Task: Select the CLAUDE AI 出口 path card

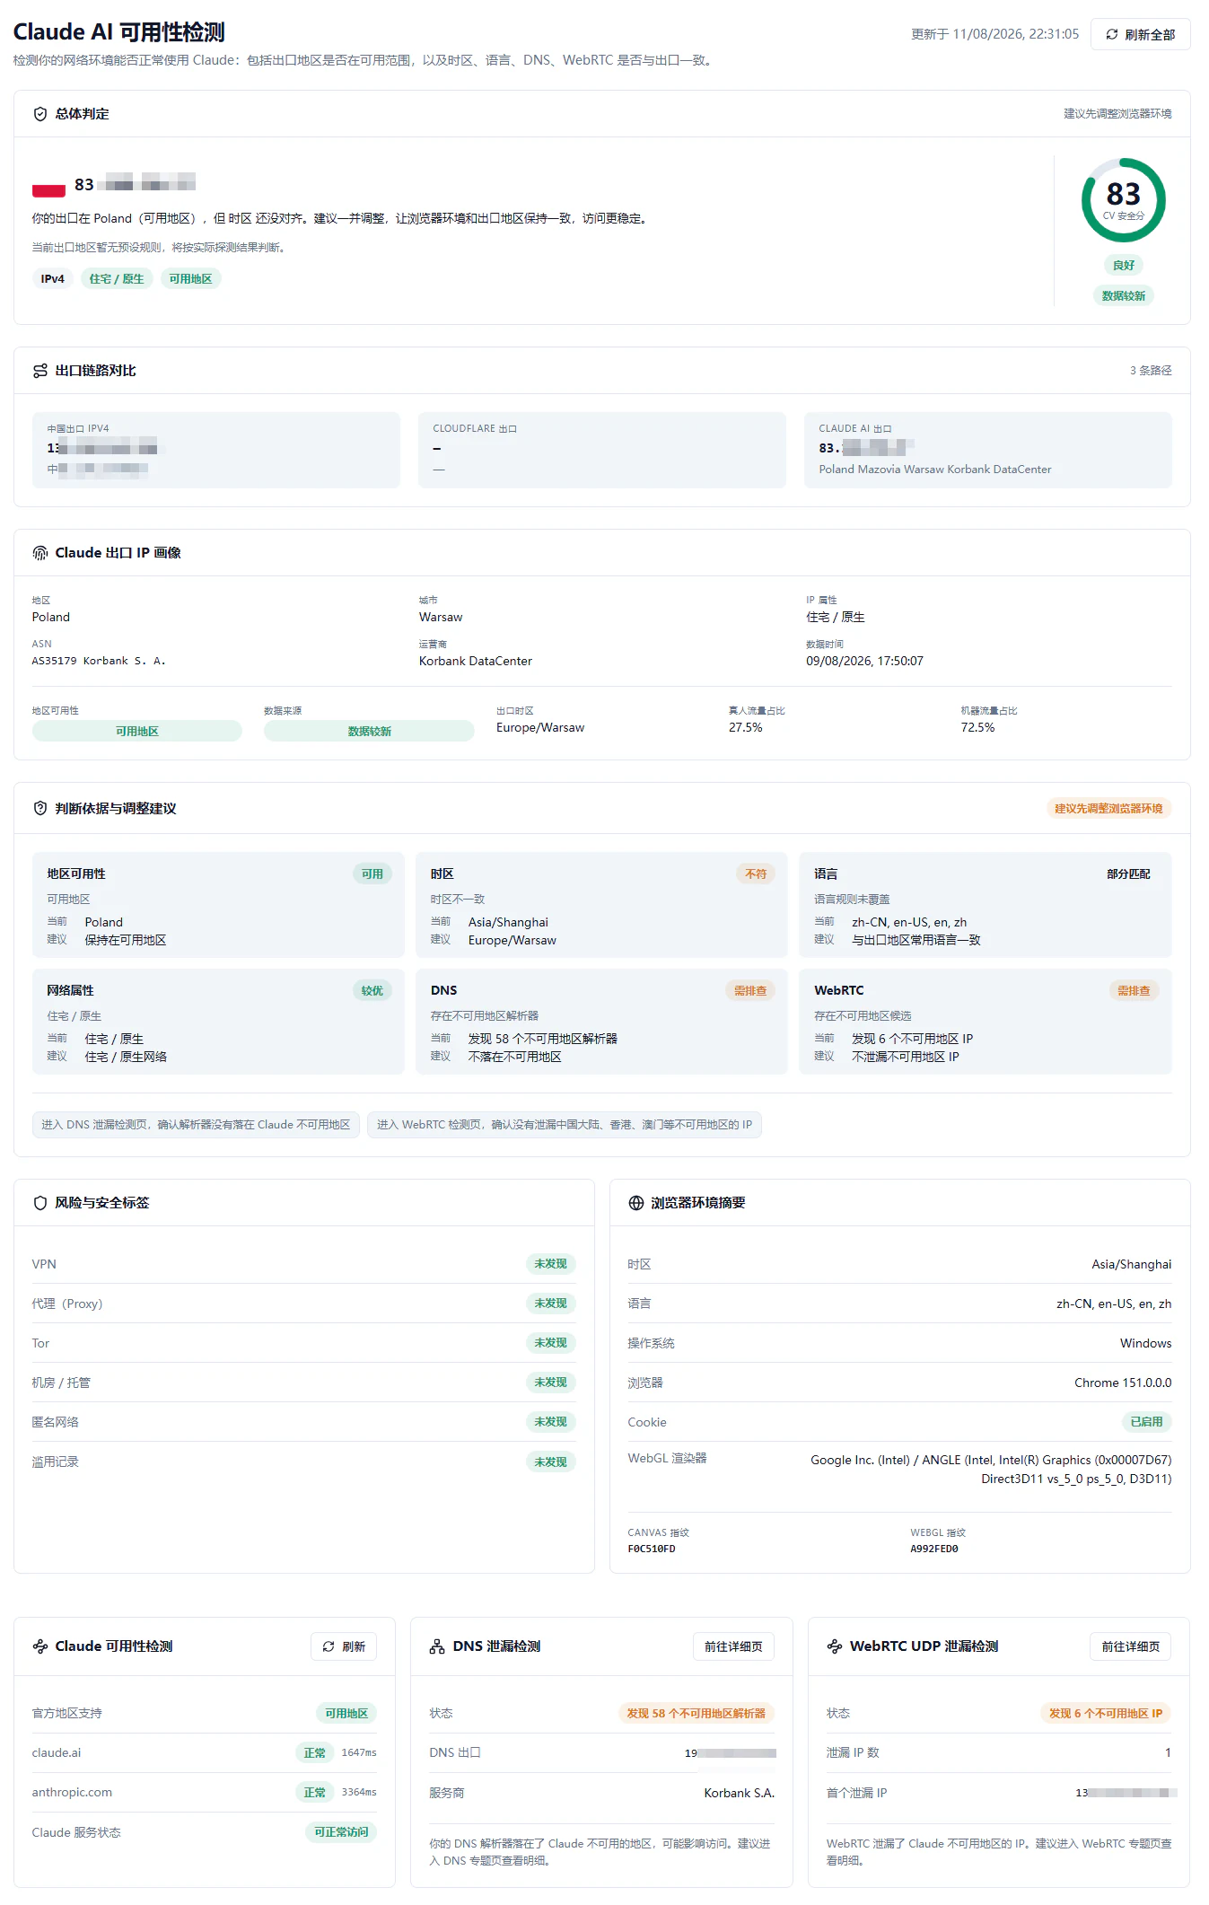Action: pos(987,450)
